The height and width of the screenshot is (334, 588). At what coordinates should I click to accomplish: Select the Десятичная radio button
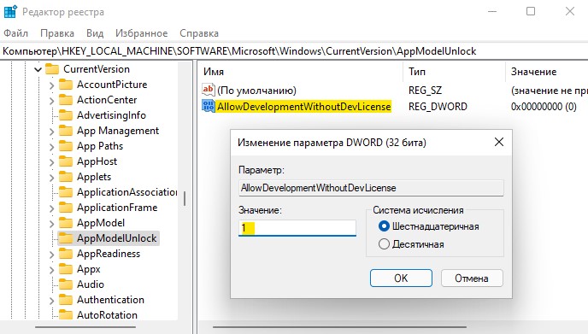[384, 244]
